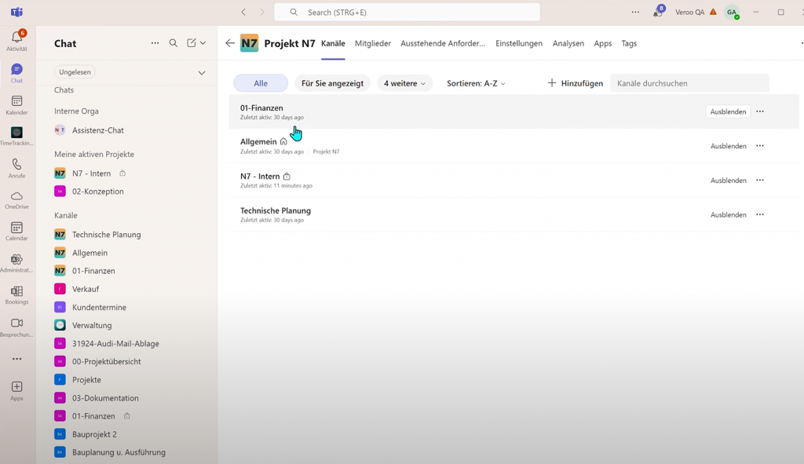Navigate back with title bar chevron
Image resolution: width=804 pixels, height=464 pixels.
point(243,12)
